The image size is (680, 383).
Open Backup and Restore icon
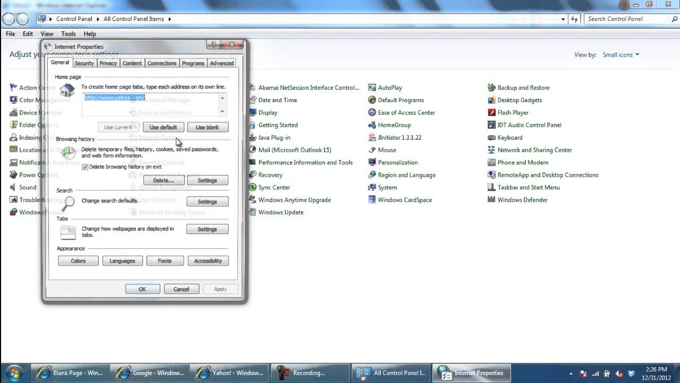click(x=519, y=88)
